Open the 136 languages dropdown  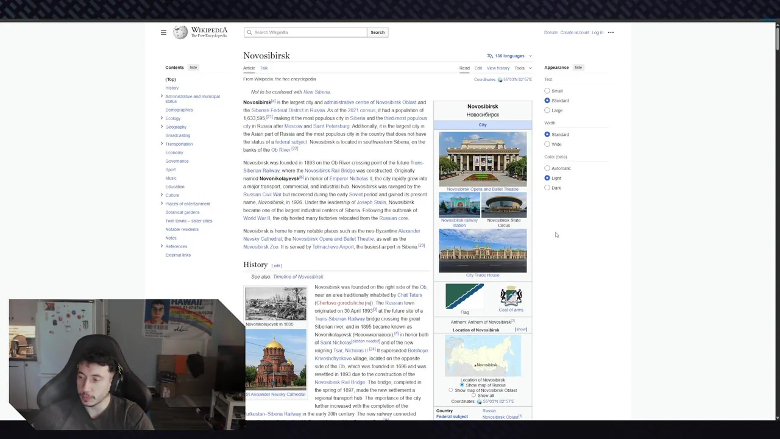click(x=509, y=56)
